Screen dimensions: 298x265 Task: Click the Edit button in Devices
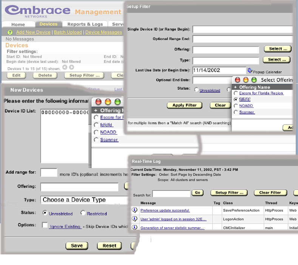pyautogui.click(x=16, y=75)
